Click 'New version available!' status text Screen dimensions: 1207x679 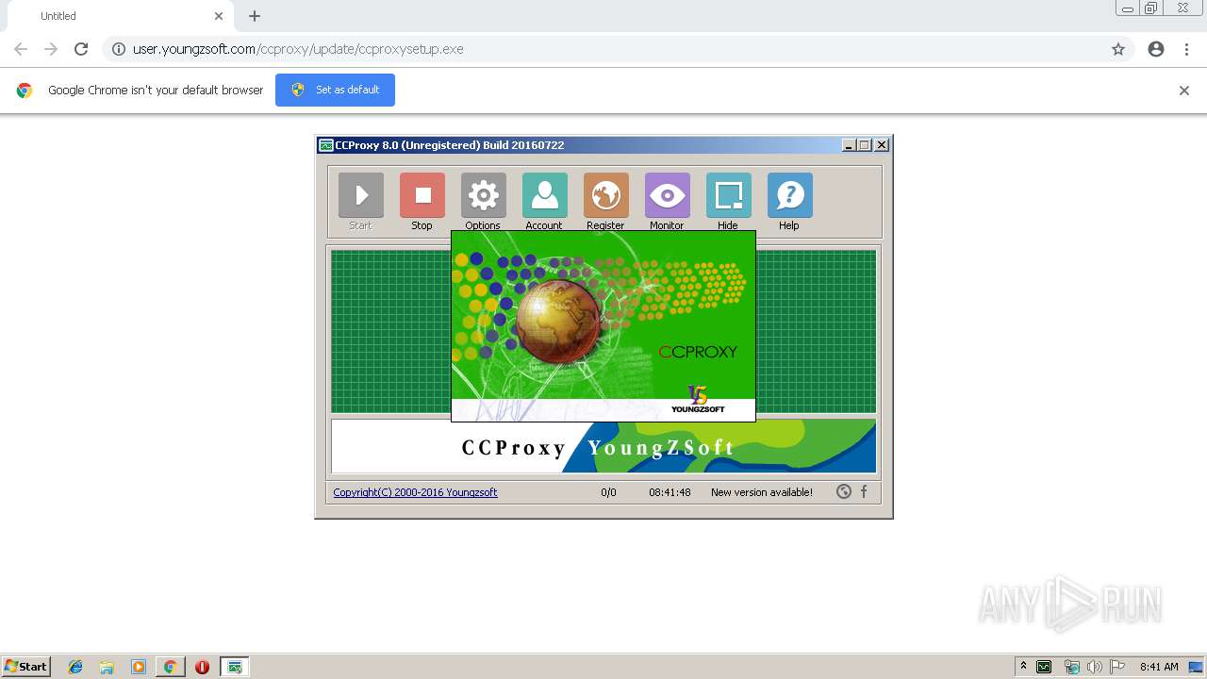762,492
